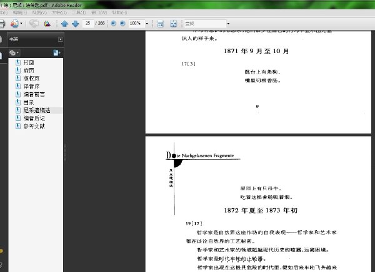Click the fit one full page icon
This screenshot has height=272, width=375.
(173, 24)
